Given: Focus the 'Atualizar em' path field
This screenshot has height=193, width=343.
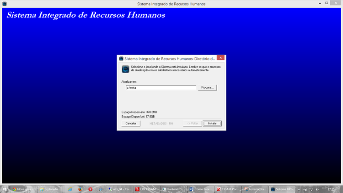Looking at the screenshot, I should 161,87.
